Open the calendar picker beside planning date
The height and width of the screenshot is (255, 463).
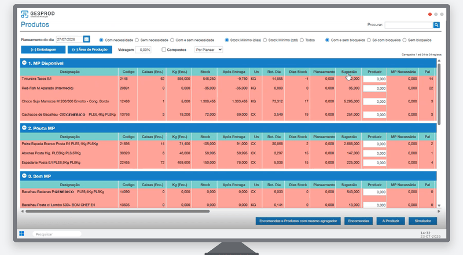pyautogui.click(x=86, y=39)
